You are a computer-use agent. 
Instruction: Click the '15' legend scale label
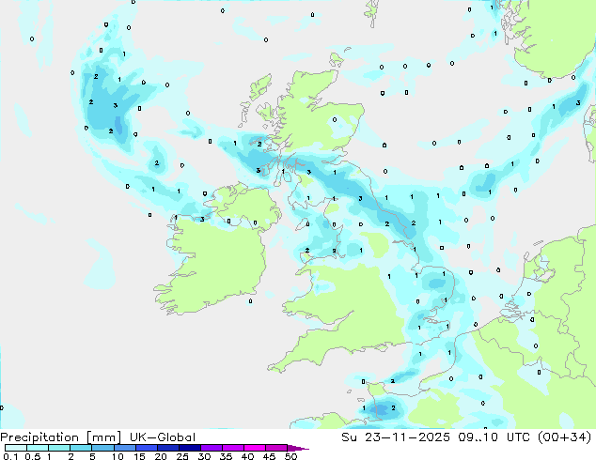pos(139,456)
